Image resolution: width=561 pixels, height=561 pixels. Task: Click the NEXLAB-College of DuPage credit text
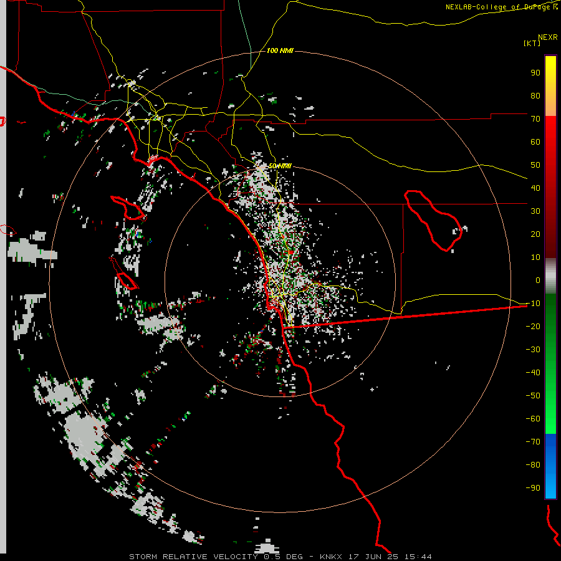[x=501, y=7]
